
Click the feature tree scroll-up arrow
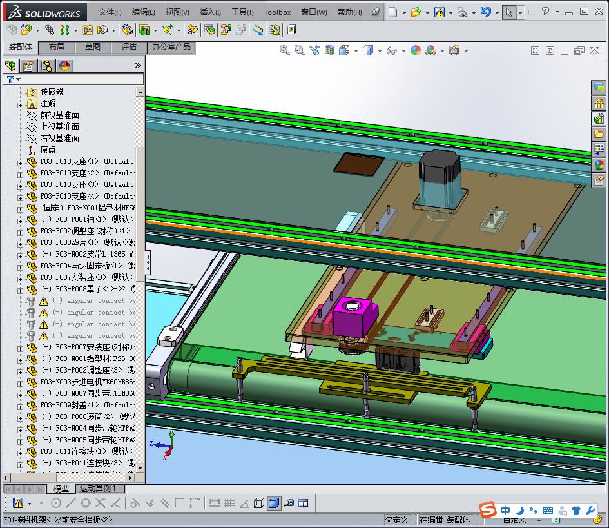click(x=140, y=92)
